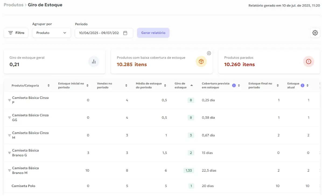This screenshot has height=196, width=322.
Task: Click the alert icon on Produtos parados card
Action: [309, 62]
